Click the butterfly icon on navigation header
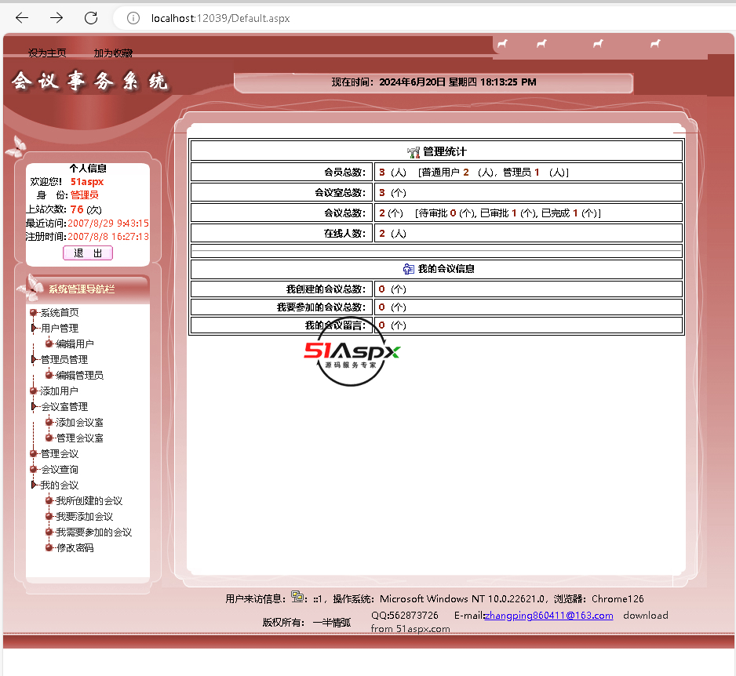The height and width of the screenshot is (676, 736). [31, 288]
